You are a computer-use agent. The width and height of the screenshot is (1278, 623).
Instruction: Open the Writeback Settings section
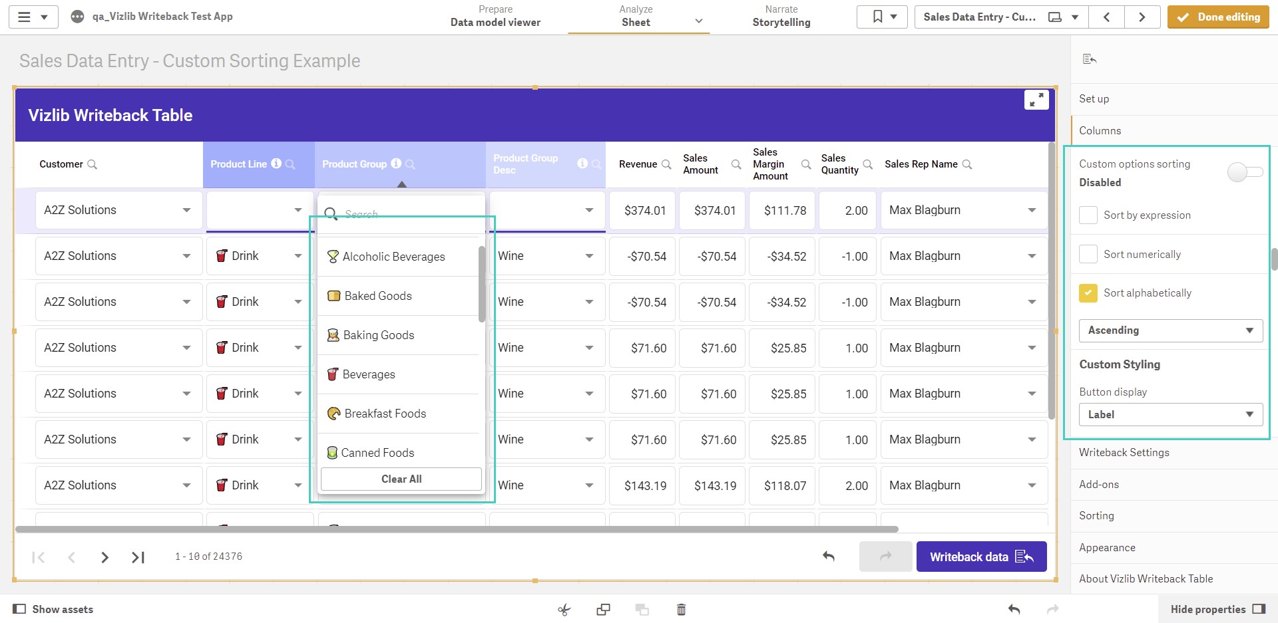(1124, 452)
